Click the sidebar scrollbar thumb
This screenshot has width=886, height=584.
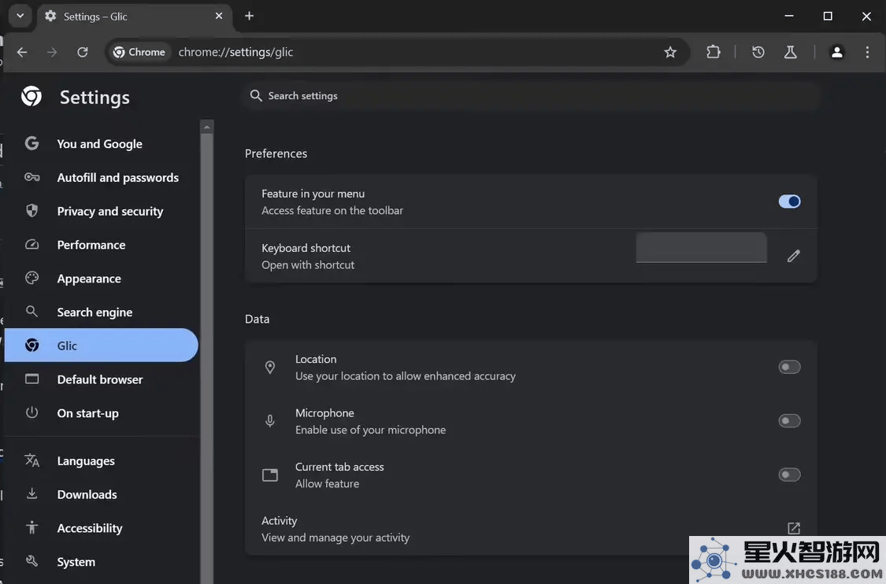tap(207, 359)
